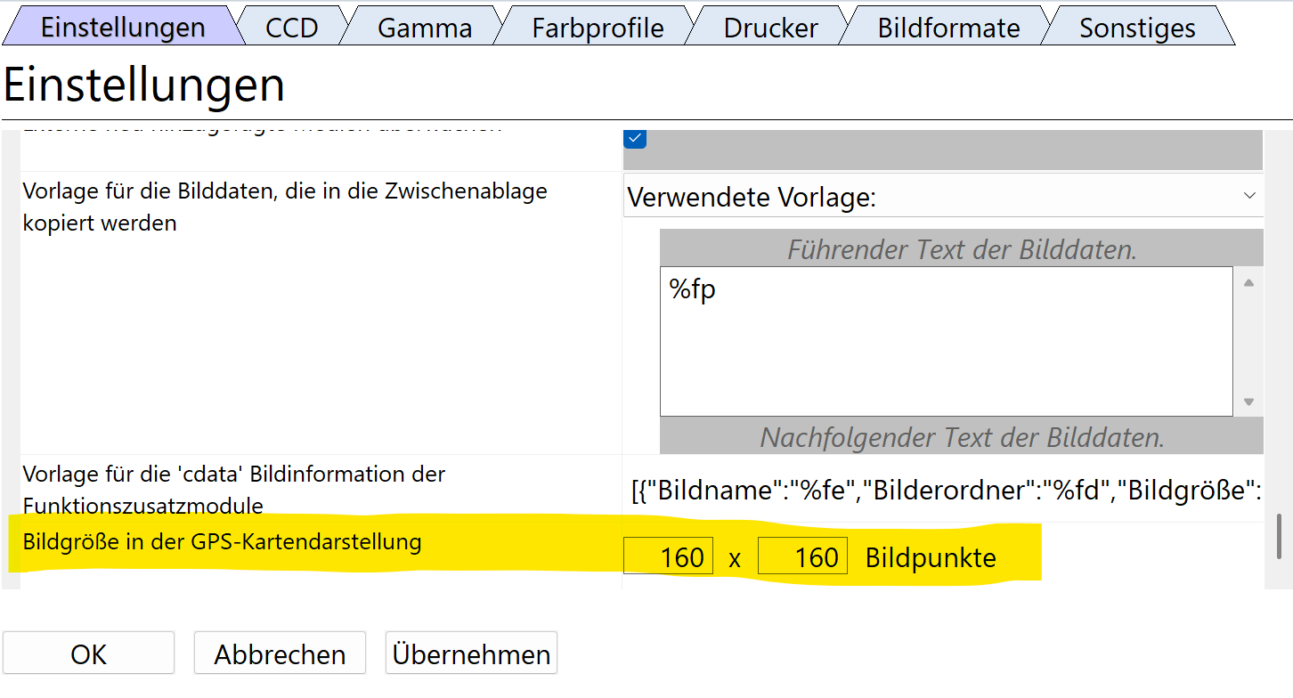
Task: Apply changes with Übernehmen
Action: tap(470, 654)
